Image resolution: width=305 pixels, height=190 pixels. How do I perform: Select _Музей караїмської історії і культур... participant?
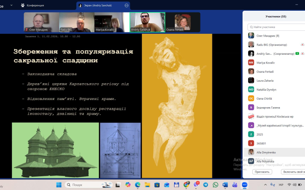(x=274, y=125)
